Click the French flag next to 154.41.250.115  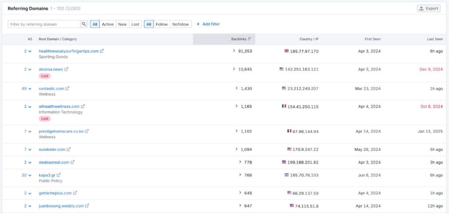point(284,106)
